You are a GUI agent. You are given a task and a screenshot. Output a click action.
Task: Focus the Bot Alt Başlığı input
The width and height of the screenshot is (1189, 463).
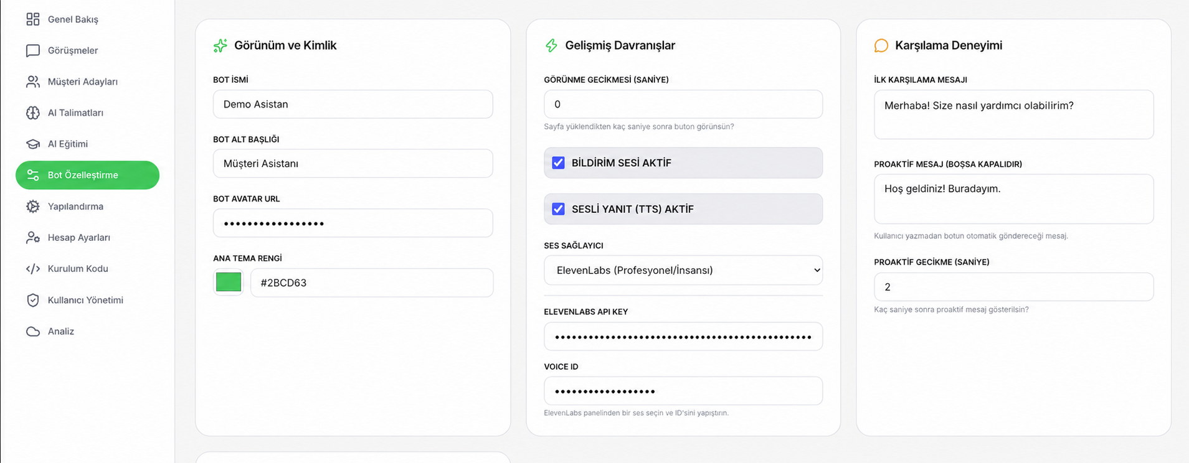(353, 164)
